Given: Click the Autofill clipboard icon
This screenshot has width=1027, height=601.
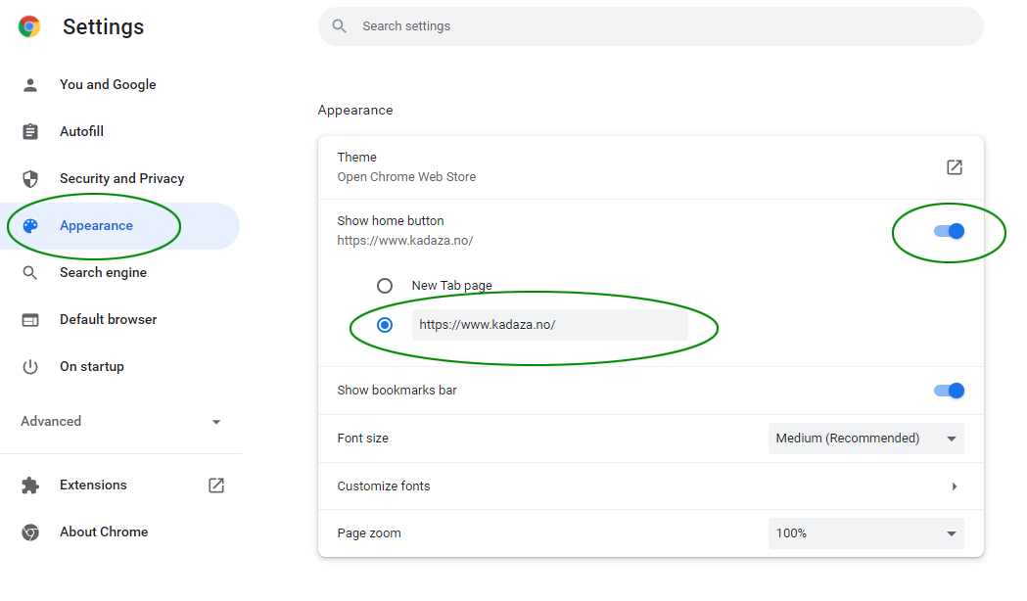Looking at the screenshot, I should (30, 132).
